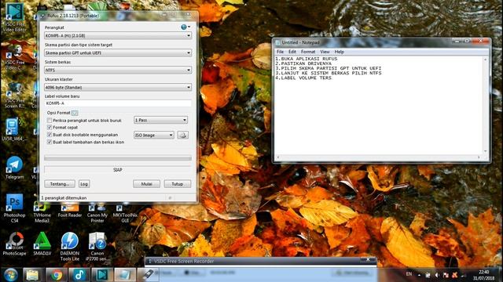Open Windows Explorer from taskbar
Viewport: 503px width, 282px height.
tap(32, 275)
